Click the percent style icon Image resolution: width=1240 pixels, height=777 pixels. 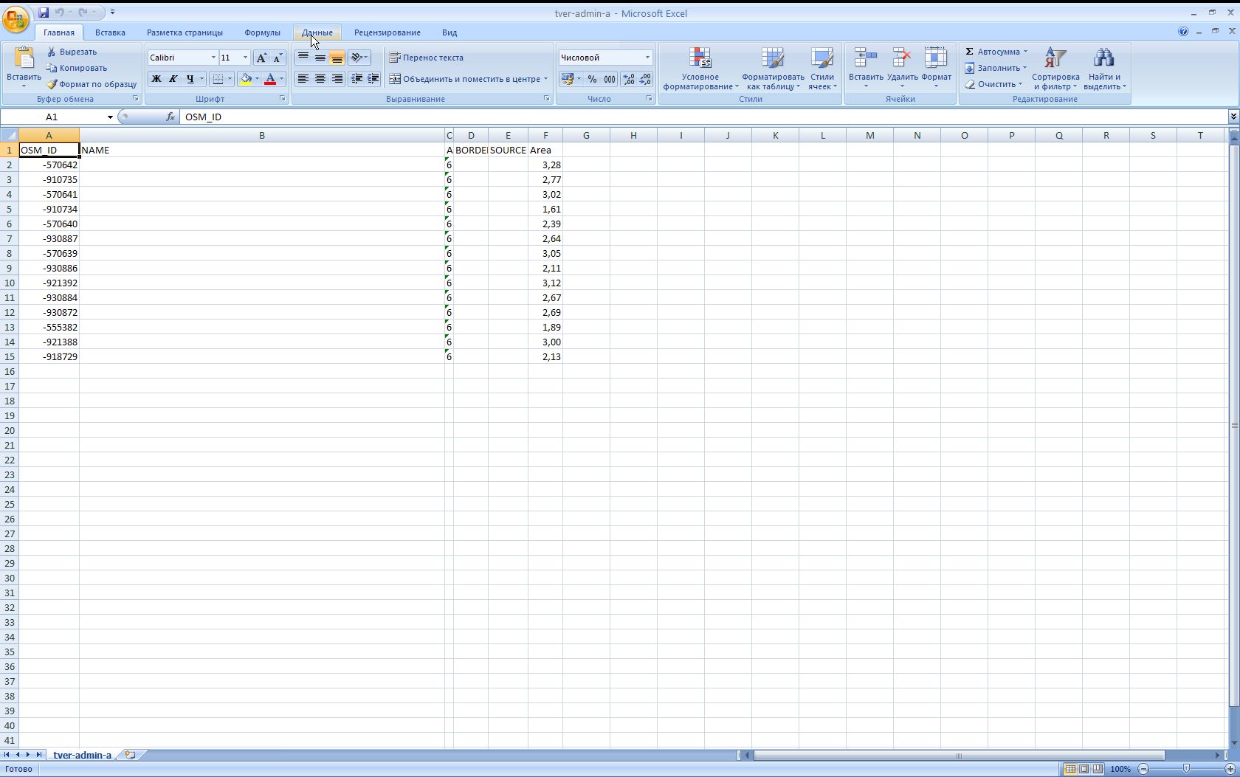[592, 79]
